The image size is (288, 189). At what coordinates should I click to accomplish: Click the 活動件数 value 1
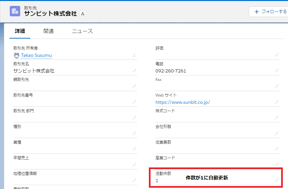pos(157,181)
